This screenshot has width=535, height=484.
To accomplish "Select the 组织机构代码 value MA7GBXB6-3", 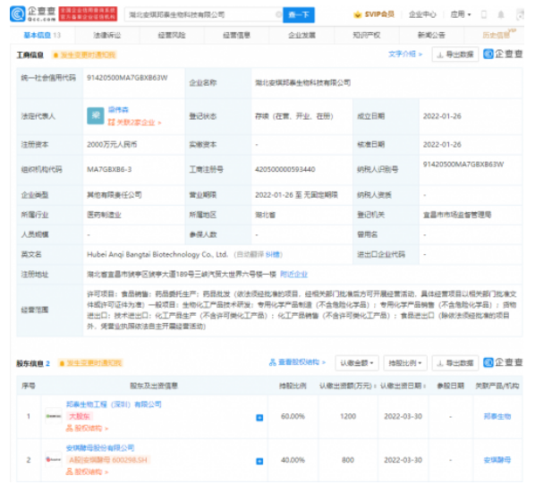I will click(x=109, y=169).
